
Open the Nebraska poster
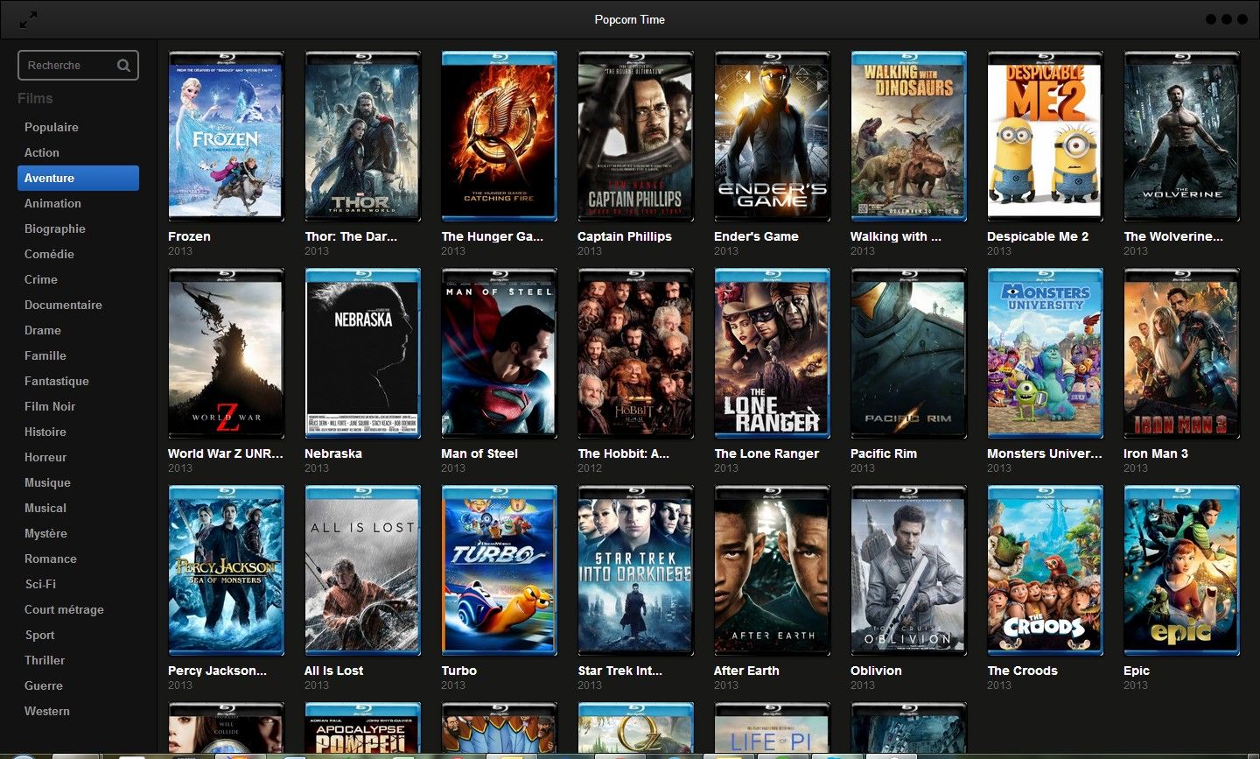[x=362, y=353]
